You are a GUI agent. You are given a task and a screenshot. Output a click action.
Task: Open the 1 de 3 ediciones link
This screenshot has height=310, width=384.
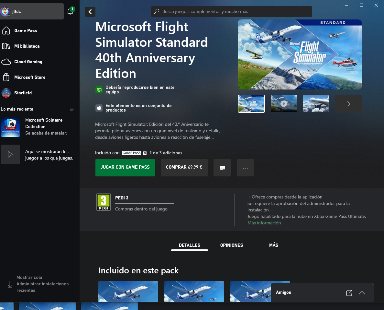pos(166,153)
